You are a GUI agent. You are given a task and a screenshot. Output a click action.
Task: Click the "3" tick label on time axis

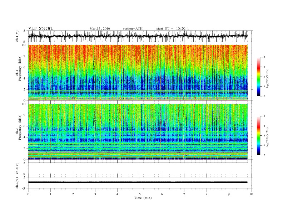tap(95, 194)
